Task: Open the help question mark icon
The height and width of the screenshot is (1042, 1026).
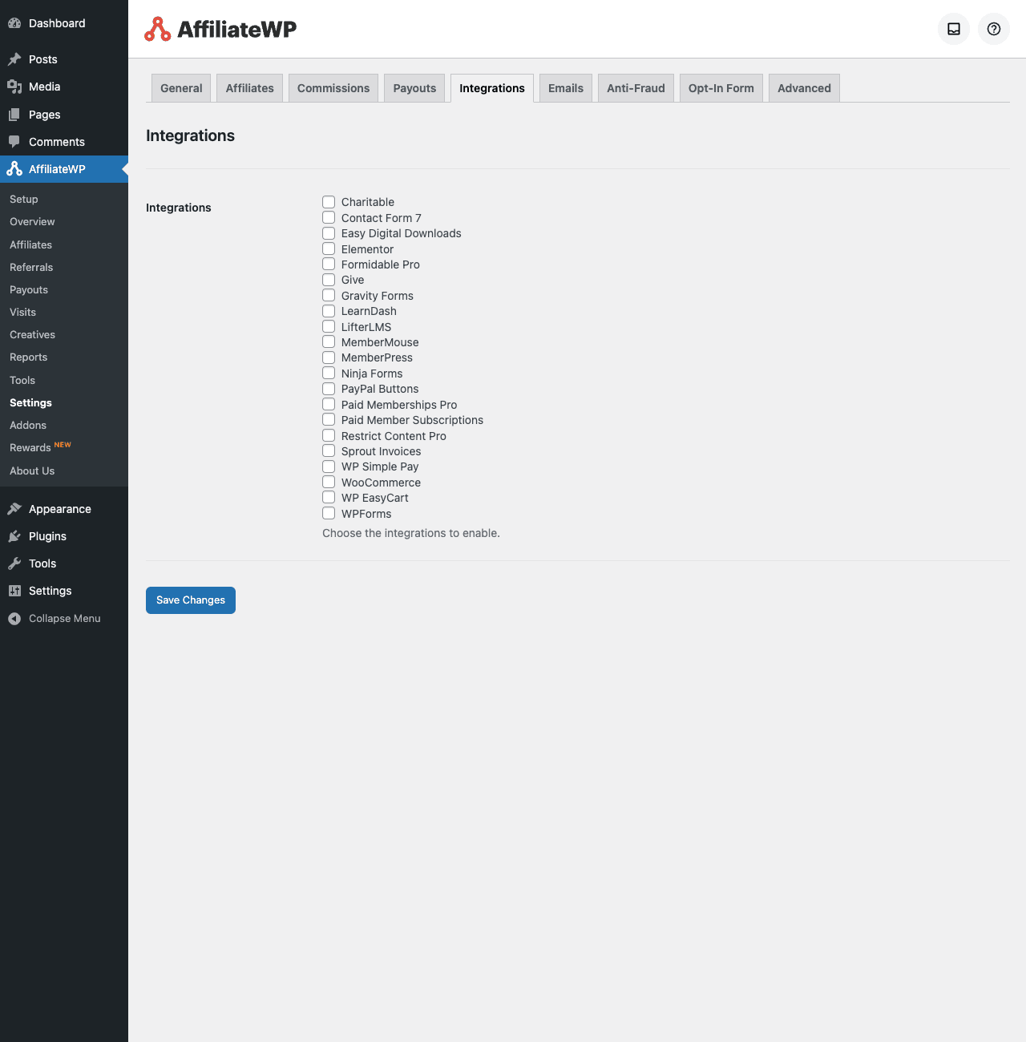Action: click(994, 29)
